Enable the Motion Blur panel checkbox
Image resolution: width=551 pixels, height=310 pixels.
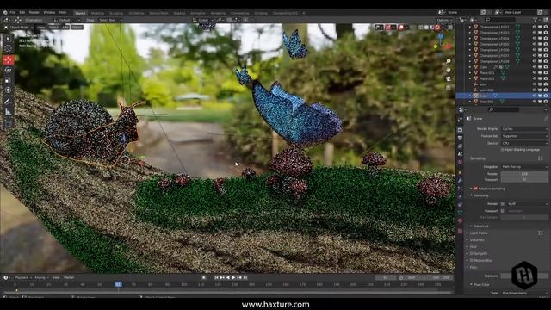point(472,260)
